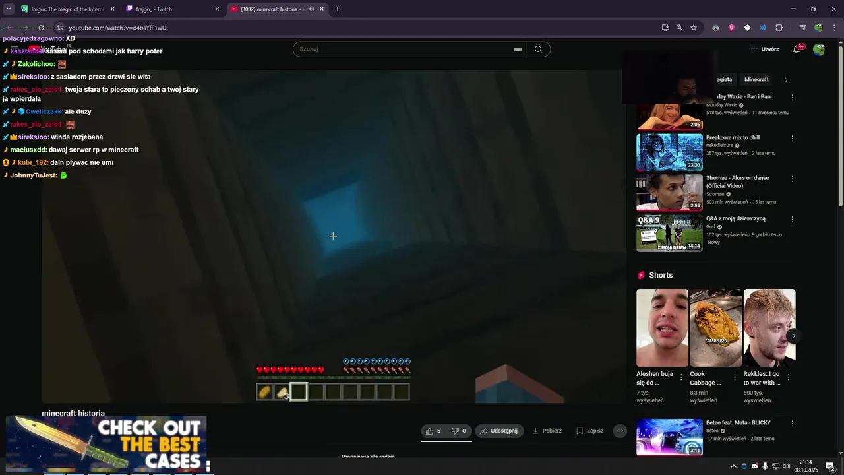This screenshot has height=475, width=844.
Task: Click the address bar URL
Action: point(118,28)
